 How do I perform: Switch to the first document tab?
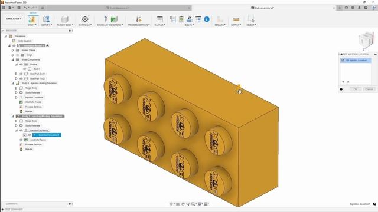(x=118, y=8)
